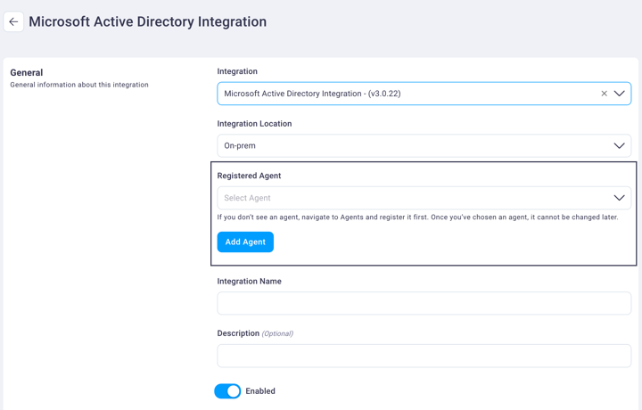
Task: Click the page title Microsoft Active Directory Integration
Action: tap(147, 21)
